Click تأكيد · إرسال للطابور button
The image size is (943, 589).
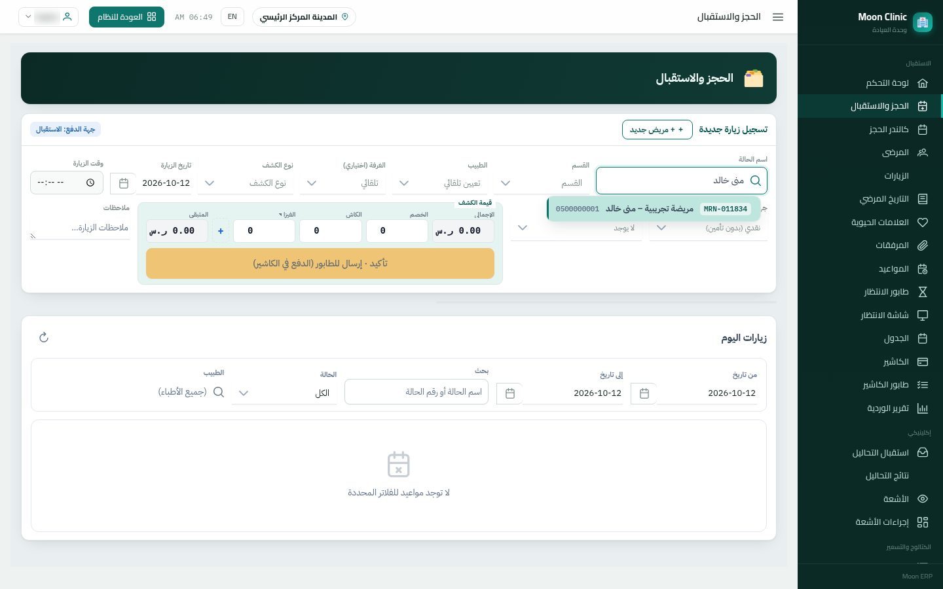coord(320,263)
